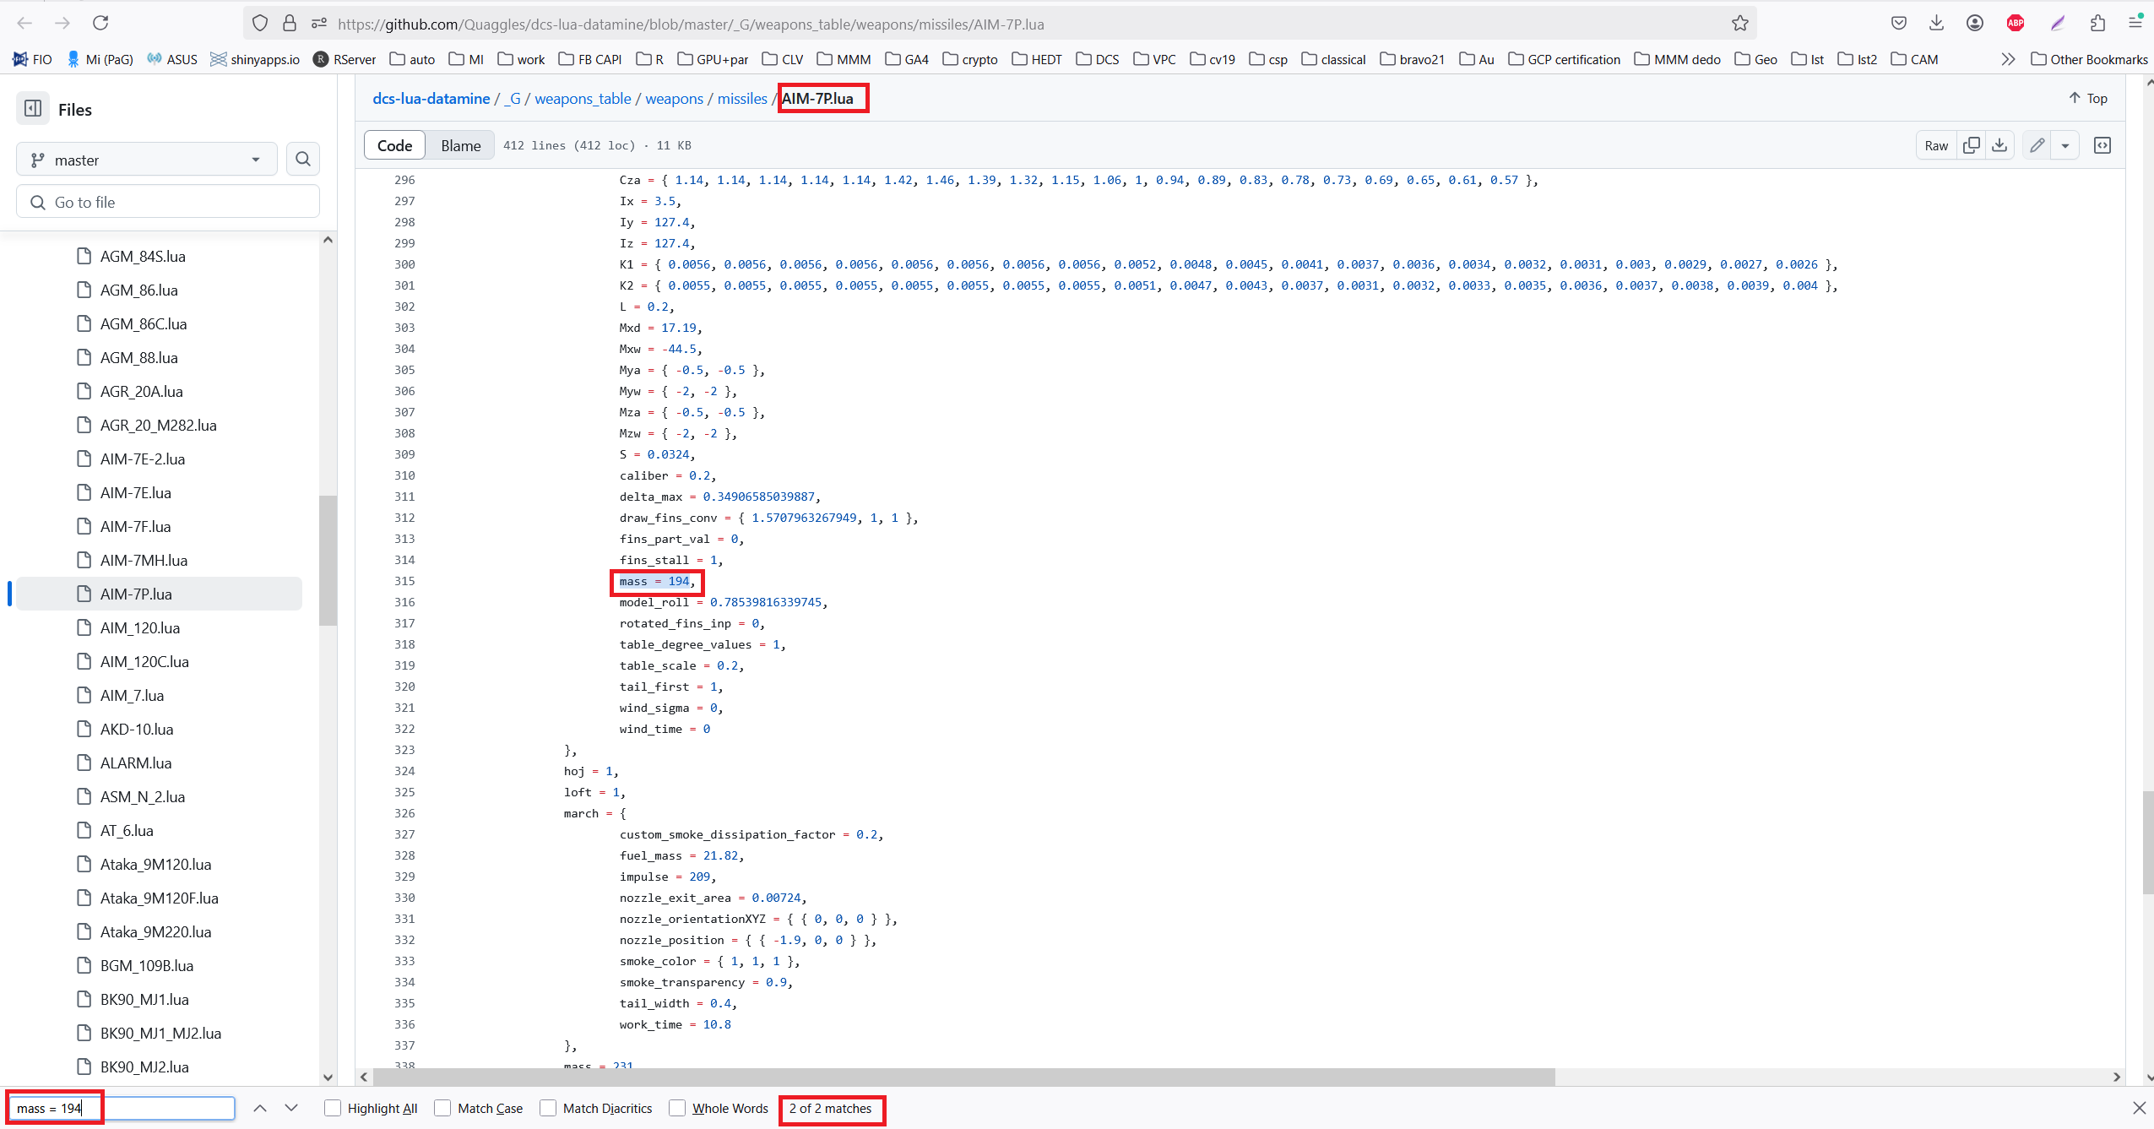Click the file tree scroll-down arrow
The width and height of the screenshot is (2154, 1129).
(x=328, y=1077)
